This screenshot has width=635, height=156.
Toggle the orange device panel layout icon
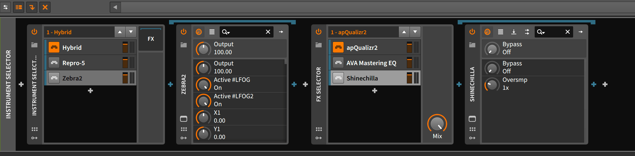tap(19, 7)
